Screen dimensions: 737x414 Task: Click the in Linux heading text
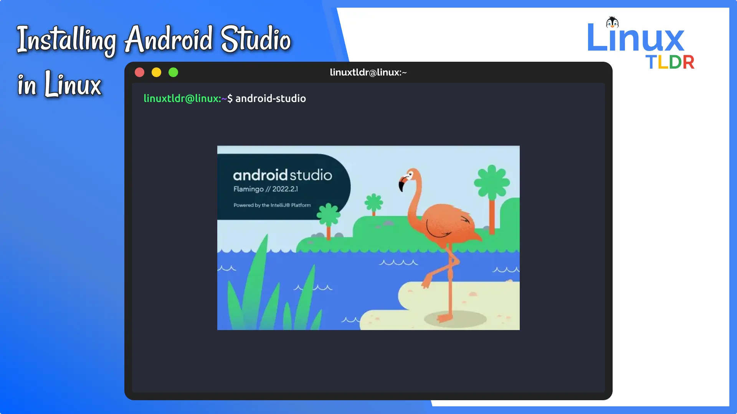(x=59, y=84)
